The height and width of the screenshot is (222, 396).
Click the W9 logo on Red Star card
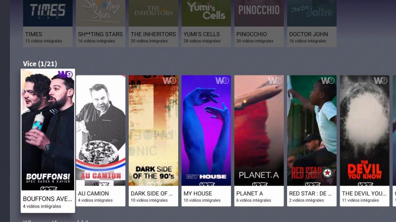[328, 80]
